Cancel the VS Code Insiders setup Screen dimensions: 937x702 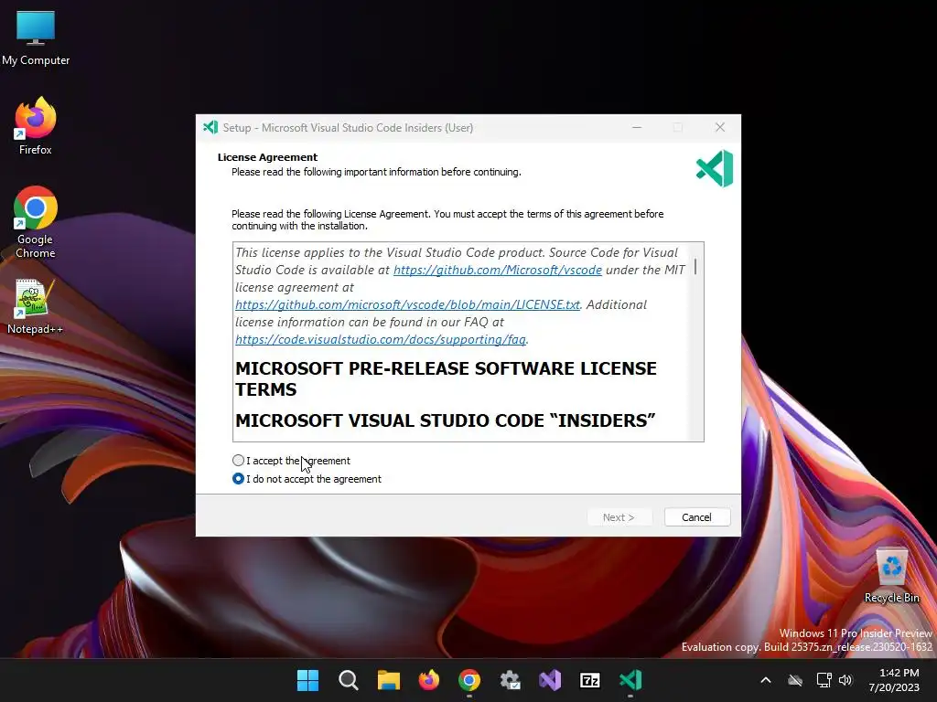coord(696,517)
